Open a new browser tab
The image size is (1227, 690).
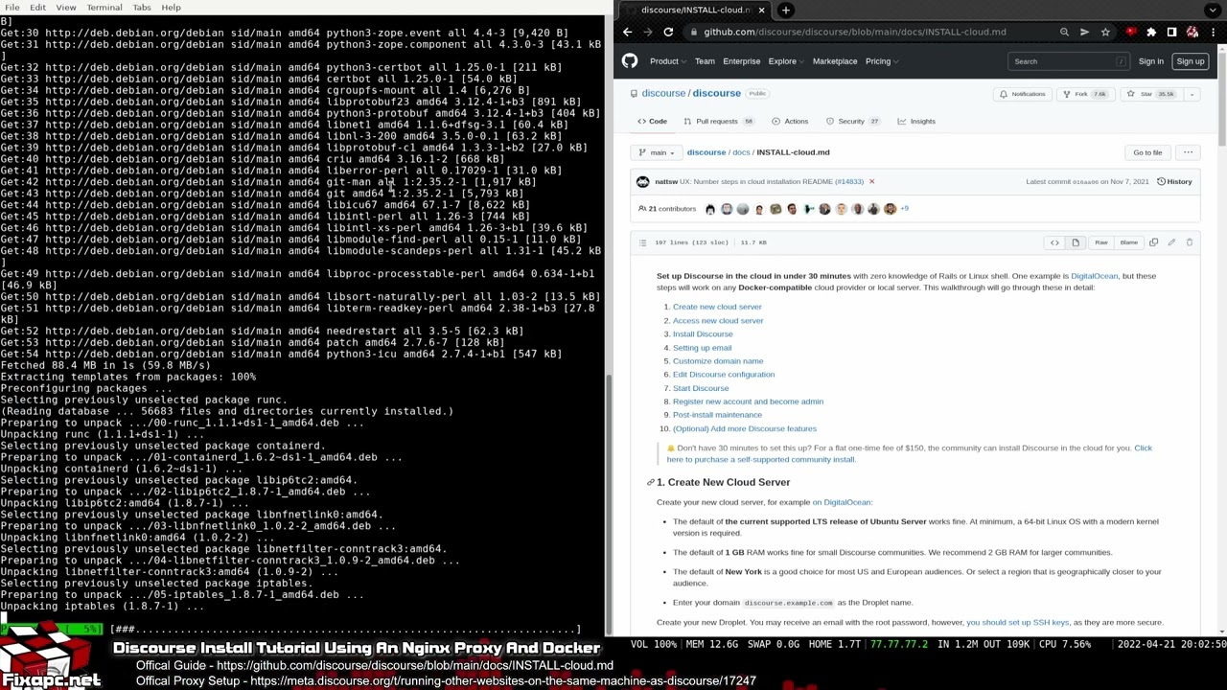785,10
